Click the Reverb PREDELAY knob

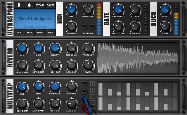pos(88,48)
